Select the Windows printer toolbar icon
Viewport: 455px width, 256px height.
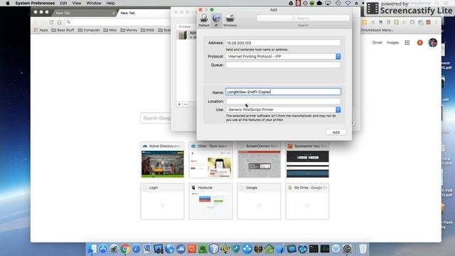pyautogui.click(x=230, y=20)
